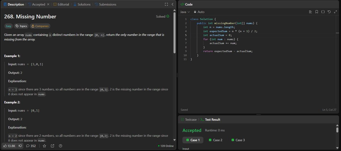Open the 352 comments section
Image resolution: width=341 pixels, height=151 pixels.
click(x=31, y=146)
